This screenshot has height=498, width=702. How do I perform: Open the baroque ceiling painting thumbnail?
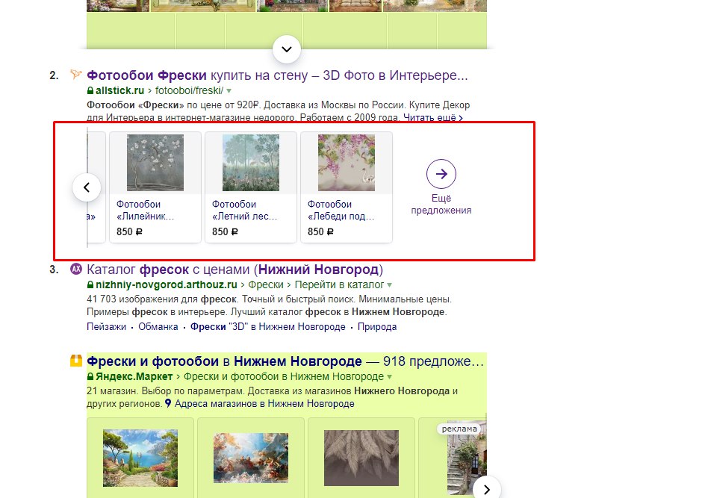coord(251,458)
